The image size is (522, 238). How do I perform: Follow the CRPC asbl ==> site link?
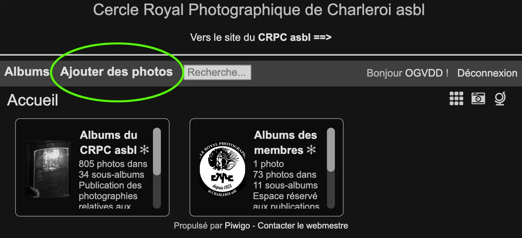[x=295, y=38]
